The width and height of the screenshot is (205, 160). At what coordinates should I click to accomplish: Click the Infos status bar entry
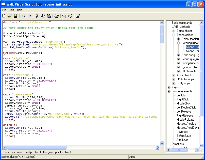[x=132, y=157]
